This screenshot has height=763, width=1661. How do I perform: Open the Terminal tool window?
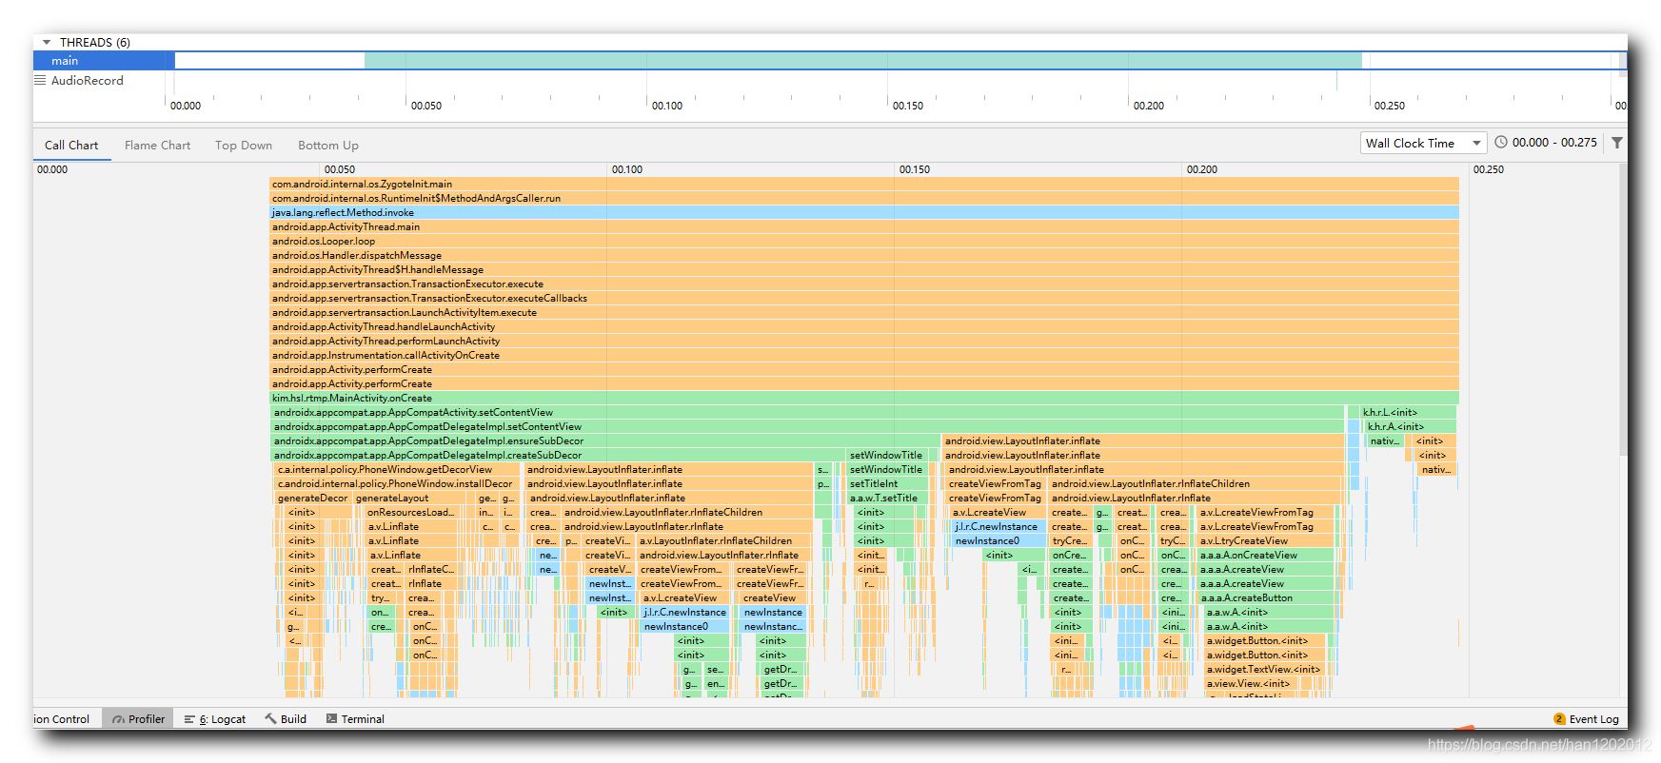[355, 719]
